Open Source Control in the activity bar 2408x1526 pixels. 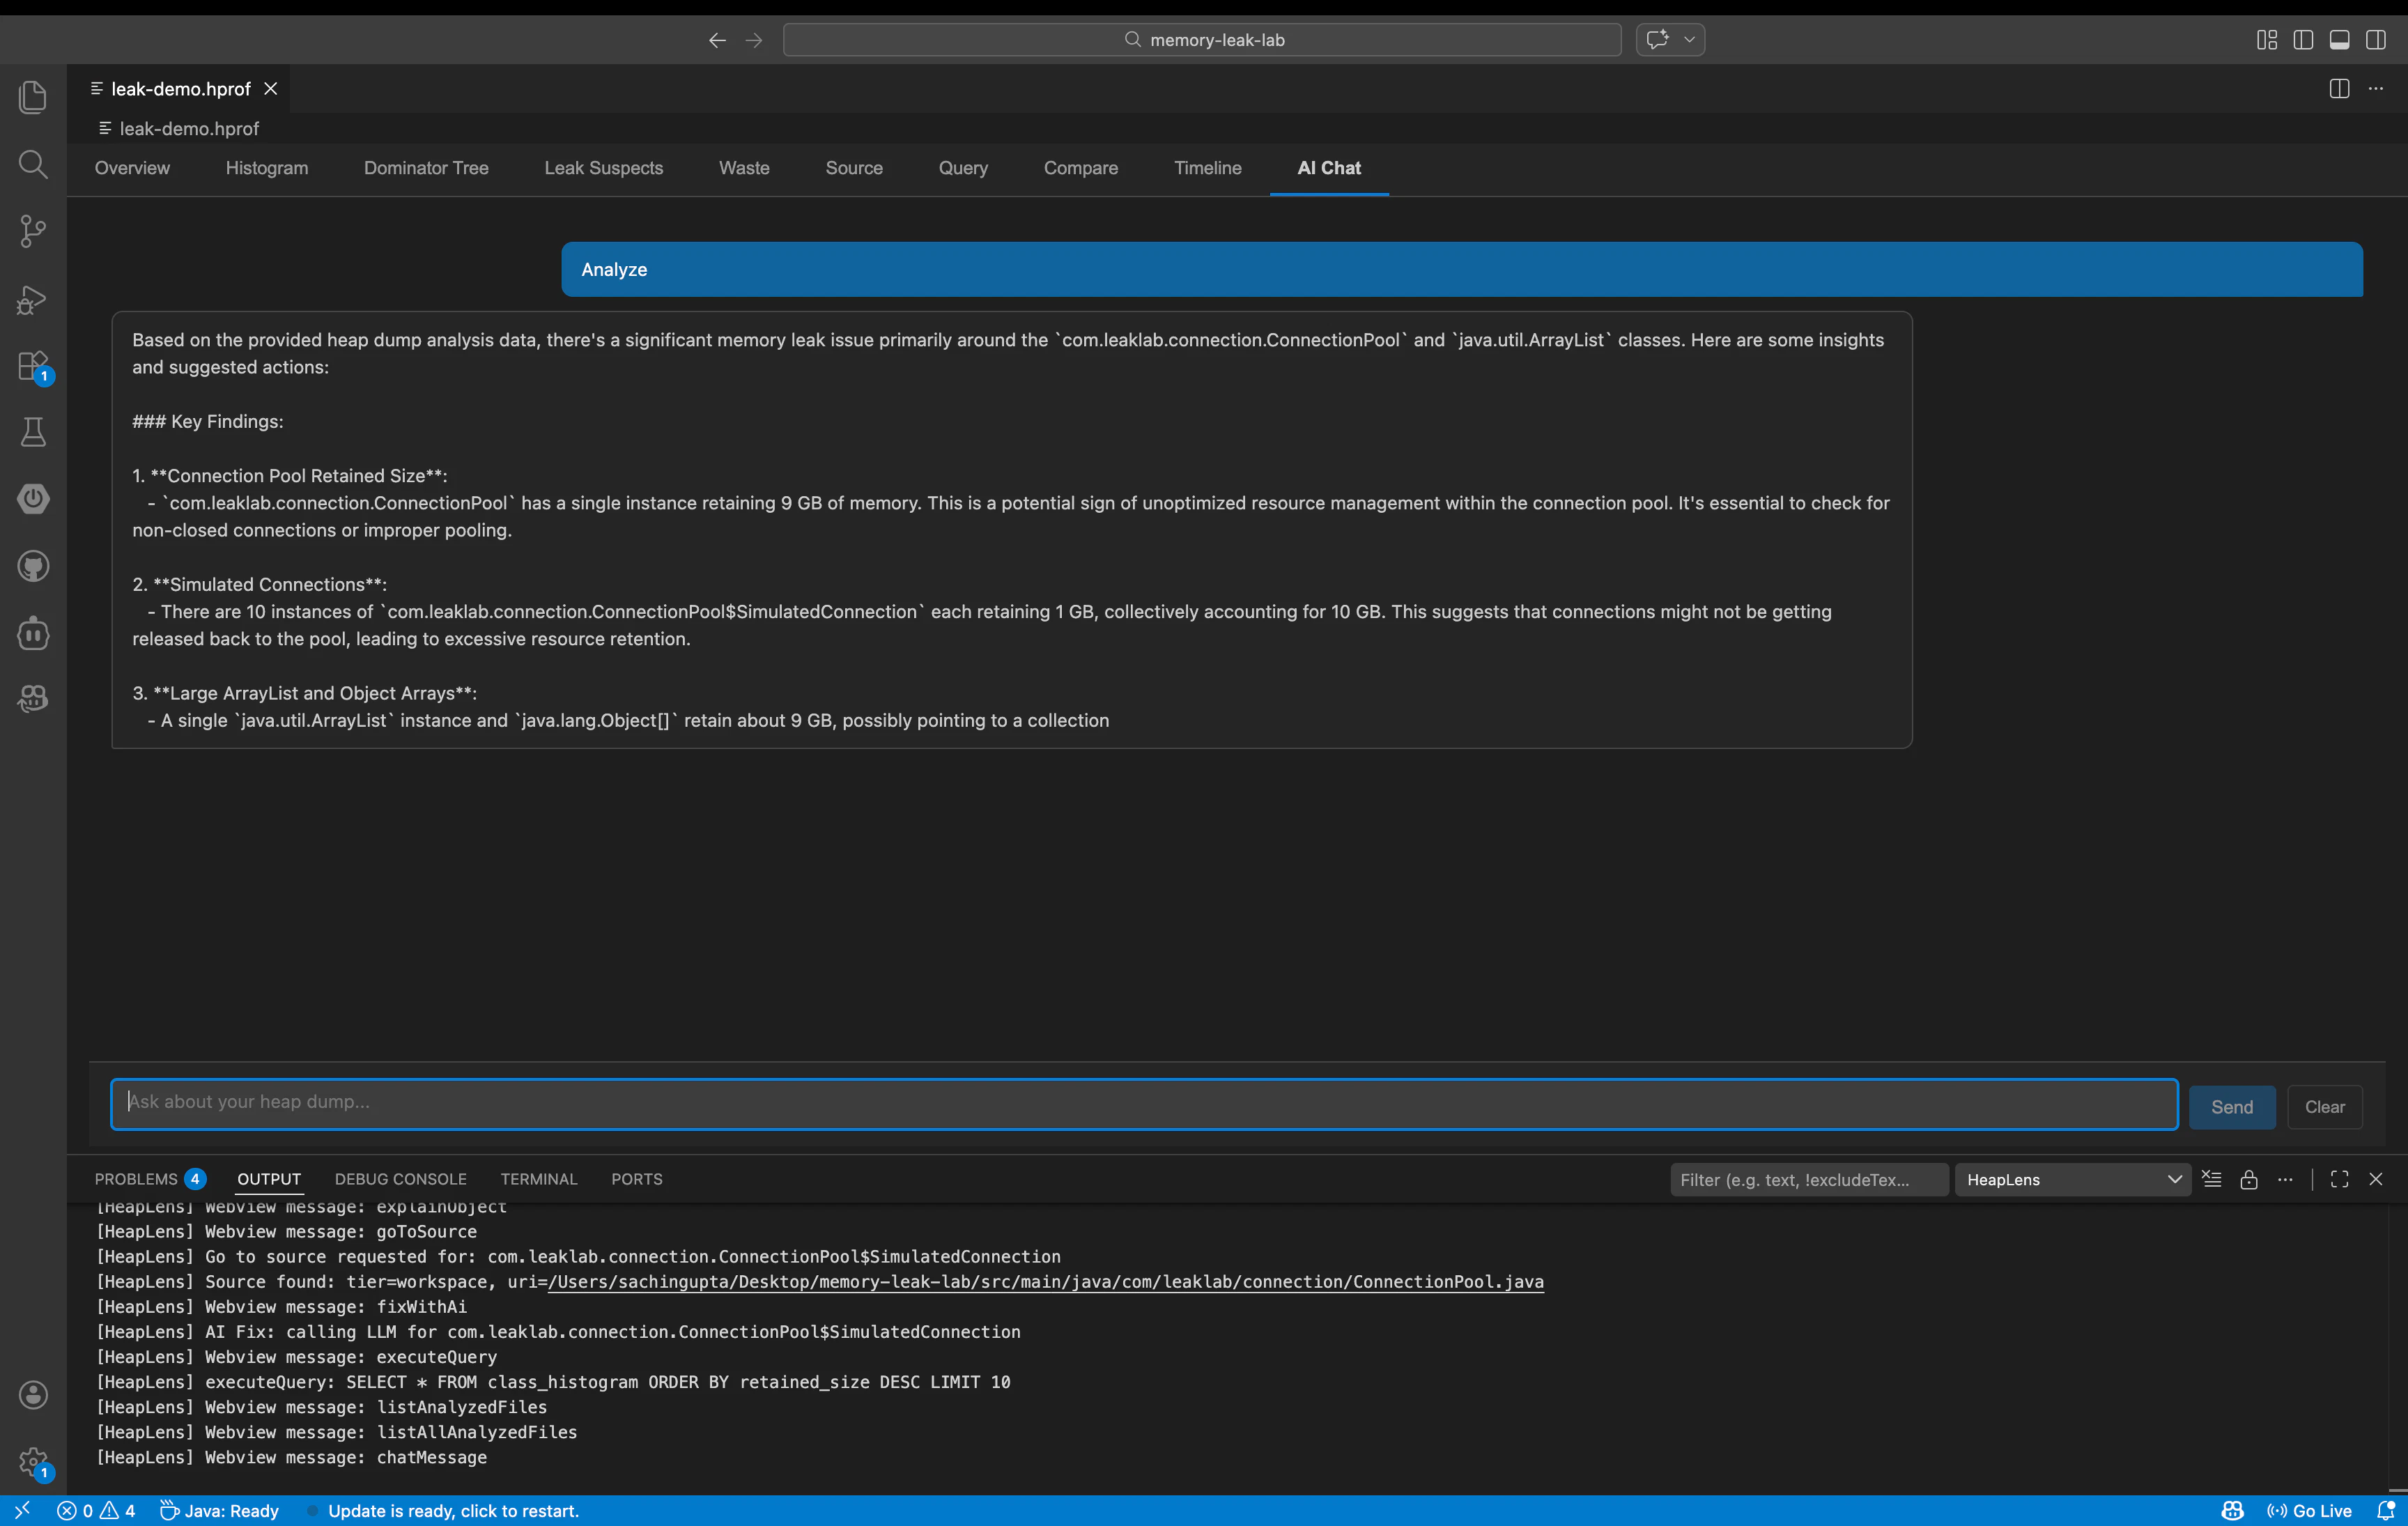coord(33,231)
